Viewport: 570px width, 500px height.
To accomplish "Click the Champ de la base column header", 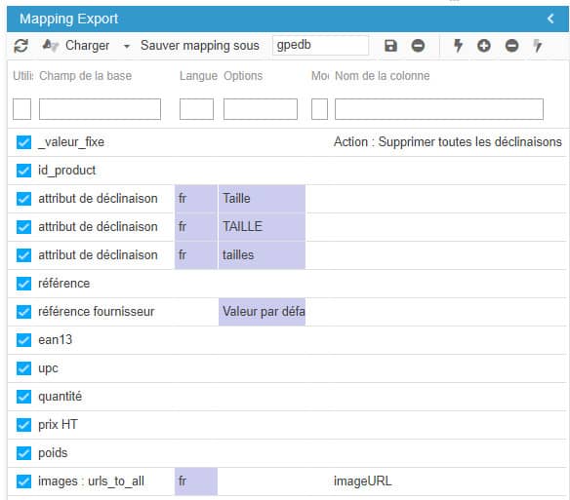I will coord(86,76).
